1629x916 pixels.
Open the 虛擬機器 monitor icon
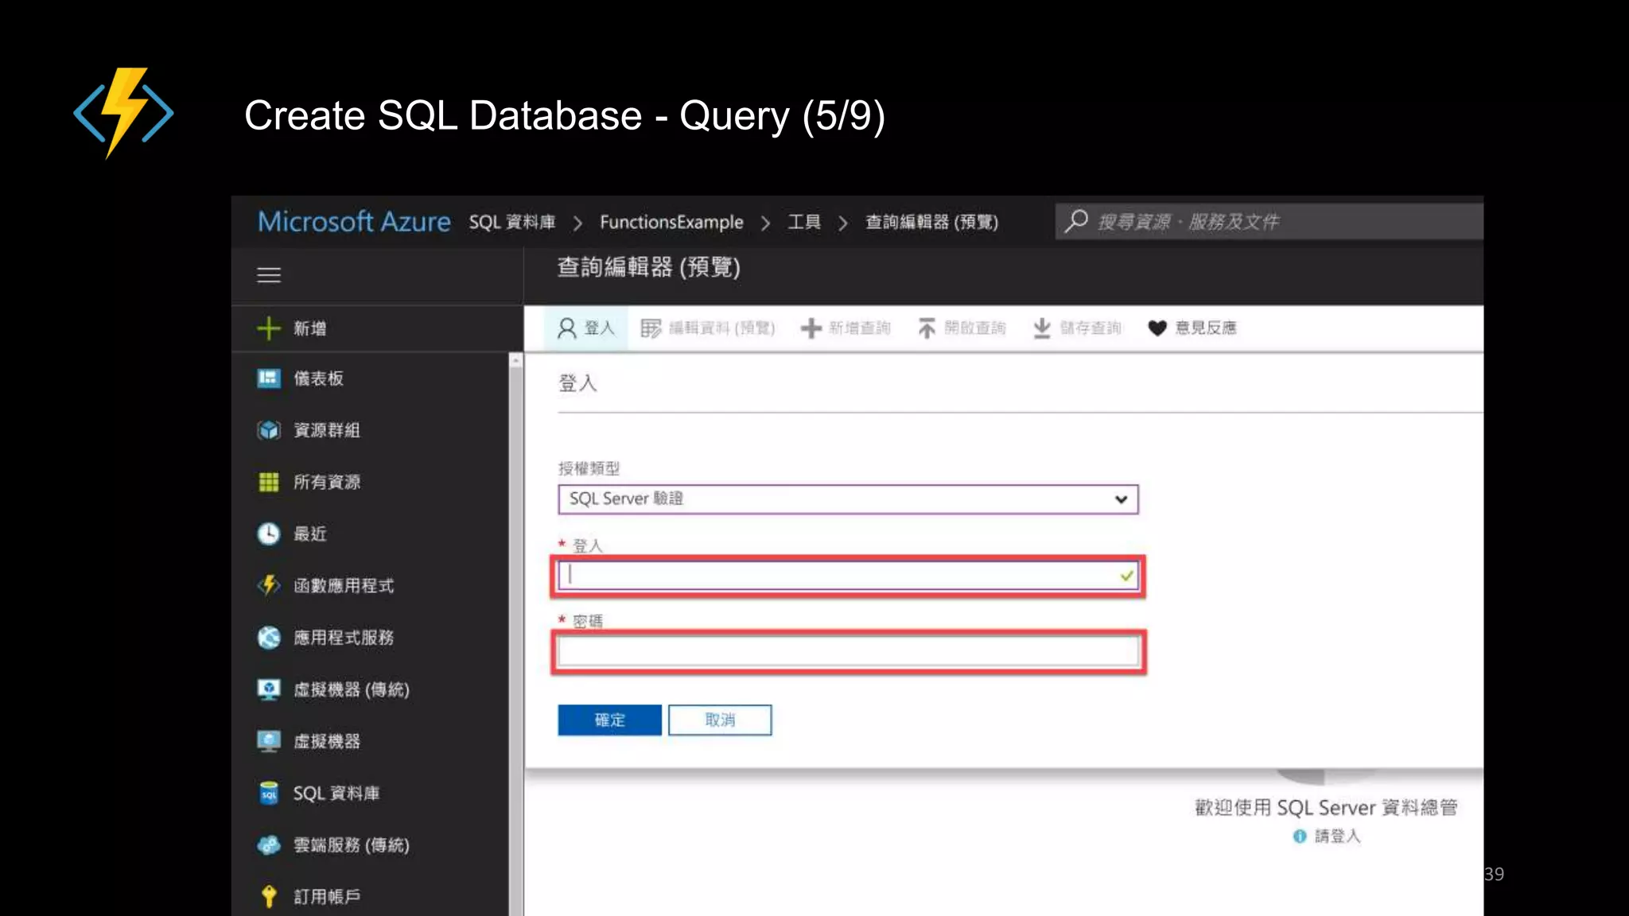point(269,741)
